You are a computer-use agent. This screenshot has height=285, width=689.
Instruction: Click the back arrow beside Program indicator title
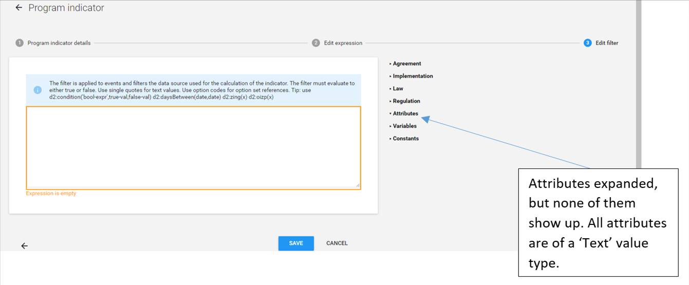(x=19, y=8)
